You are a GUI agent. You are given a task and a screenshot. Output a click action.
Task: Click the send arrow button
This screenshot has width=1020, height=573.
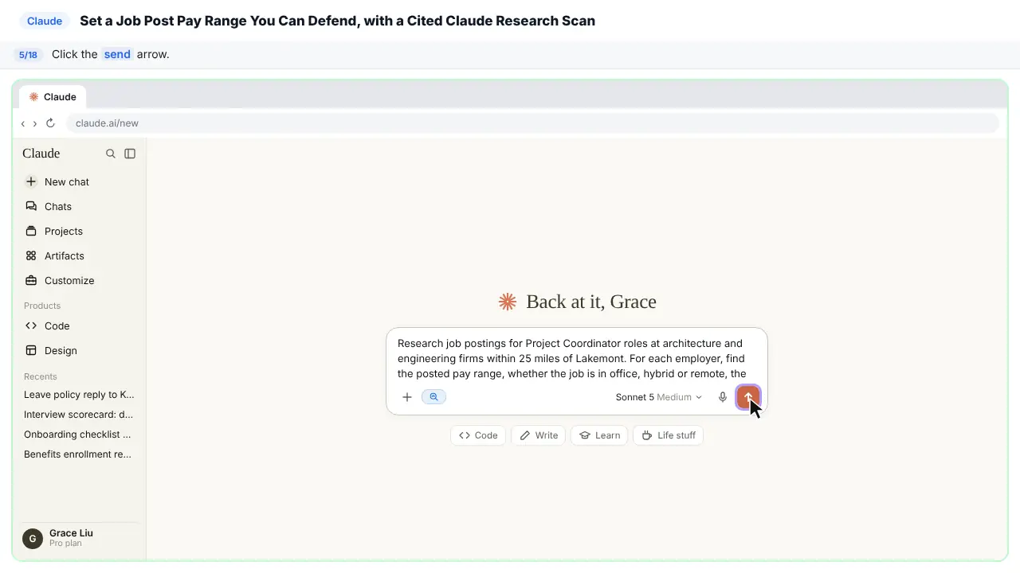coord(747,397)
